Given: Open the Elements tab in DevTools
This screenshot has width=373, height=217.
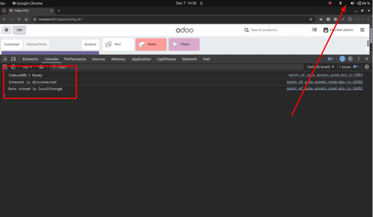Looking at the screenshot, I should click(31, 59).
